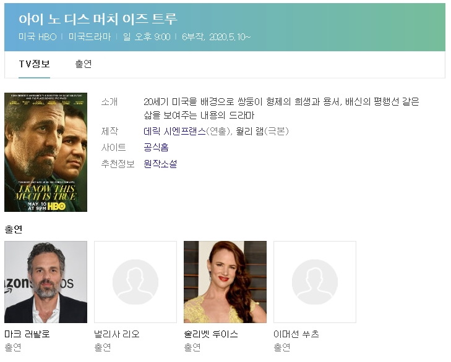This screenshot has height=362, width=451.
Task: Click the 6부작, 2020.5.10~ broadcast info
Action: (x=216, y=37)
